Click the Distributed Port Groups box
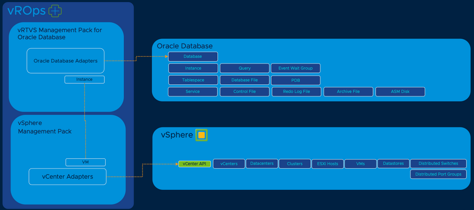This screenshot has width=474, height=210. (x=438, y=174)
